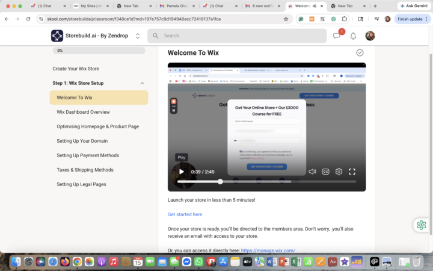Viewport: 433px width, 271px height.
Task: Click the Finish update button
Action: coord(410,19)
